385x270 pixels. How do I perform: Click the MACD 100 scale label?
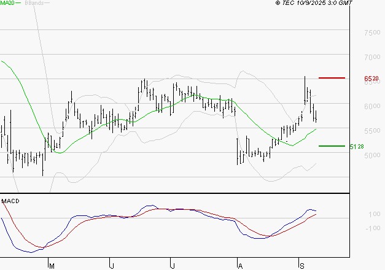(358, 214)
